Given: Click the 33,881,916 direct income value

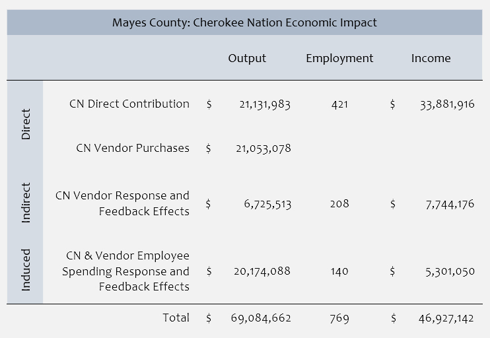Looking at the screenshot, I should (x=447, y=104).
